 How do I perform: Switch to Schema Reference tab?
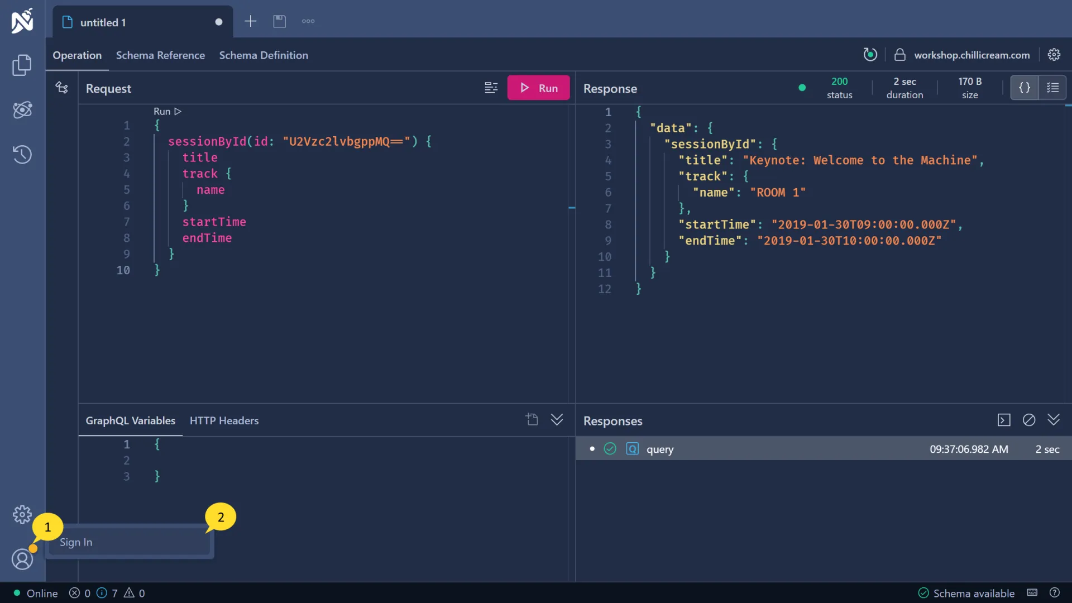coord(160,55)
